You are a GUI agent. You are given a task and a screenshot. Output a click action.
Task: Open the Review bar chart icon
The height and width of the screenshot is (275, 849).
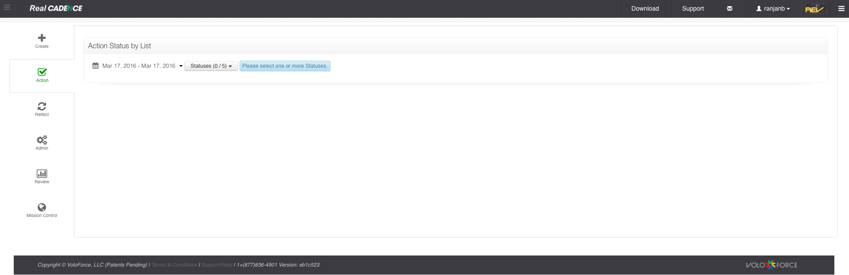[42, 174]
